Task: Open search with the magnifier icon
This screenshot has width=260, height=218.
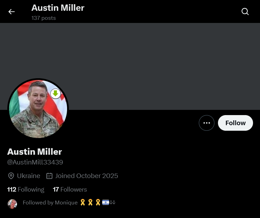Action: 245,11
